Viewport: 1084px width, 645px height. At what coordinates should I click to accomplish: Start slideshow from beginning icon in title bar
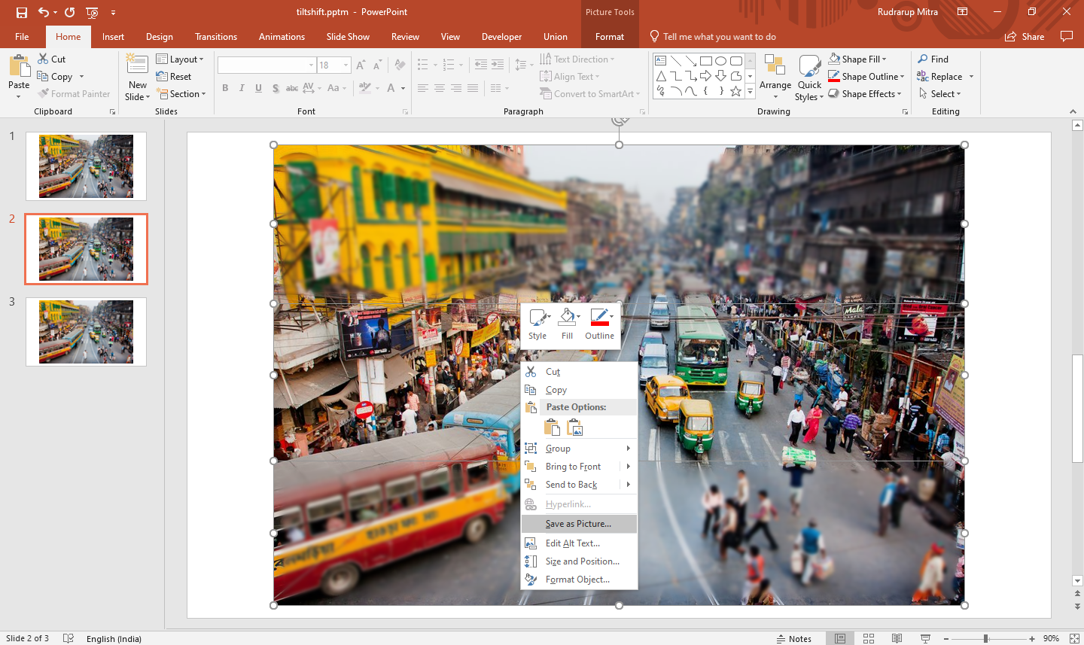coord(93,12)
